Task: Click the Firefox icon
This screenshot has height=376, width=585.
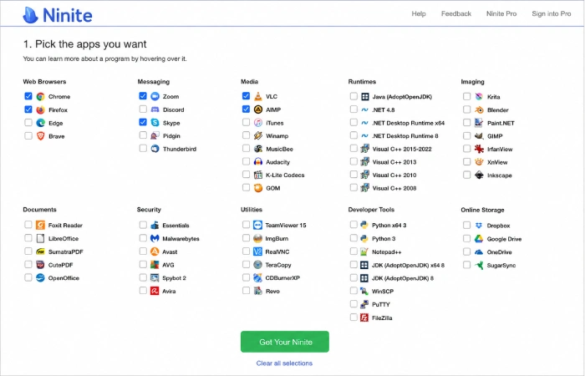Action: click(40, 109)
